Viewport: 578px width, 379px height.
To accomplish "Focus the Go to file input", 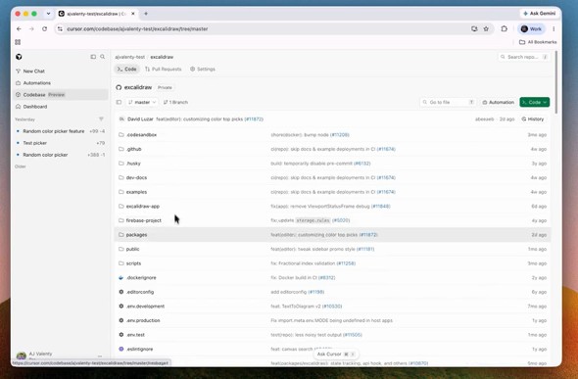I will 448,102.
